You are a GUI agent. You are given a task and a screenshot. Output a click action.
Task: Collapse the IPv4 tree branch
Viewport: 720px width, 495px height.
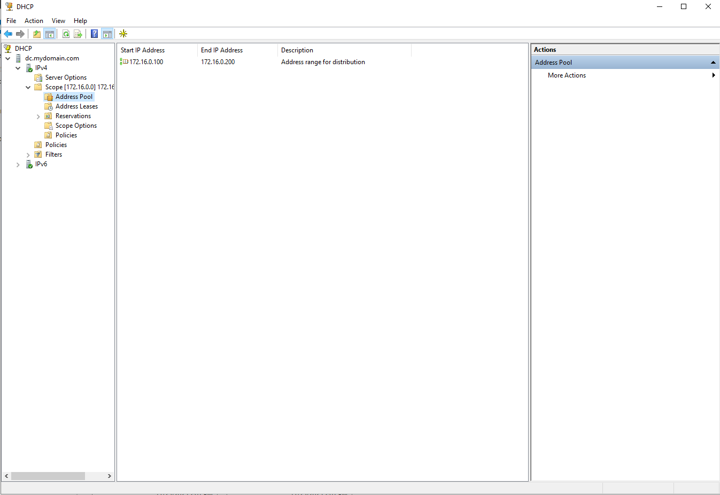click(18, 67)
